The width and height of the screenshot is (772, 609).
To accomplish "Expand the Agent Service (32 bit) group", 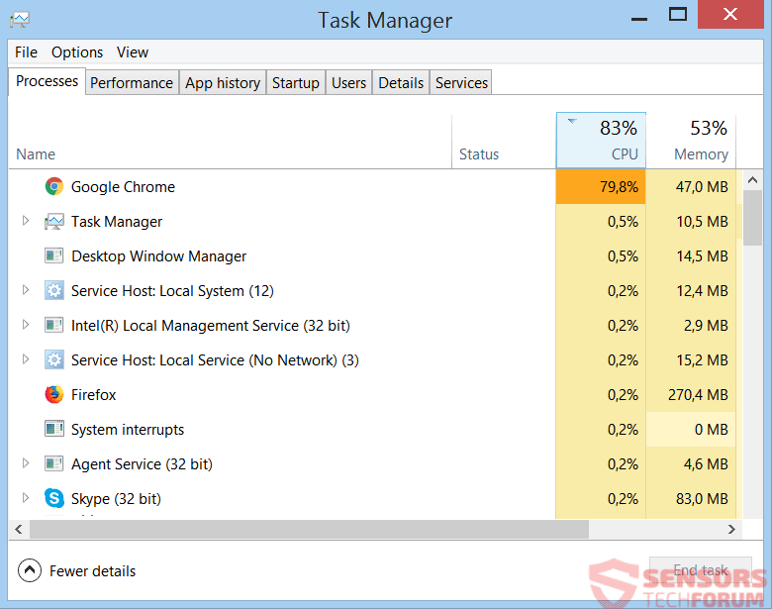I will pos(26,463).
